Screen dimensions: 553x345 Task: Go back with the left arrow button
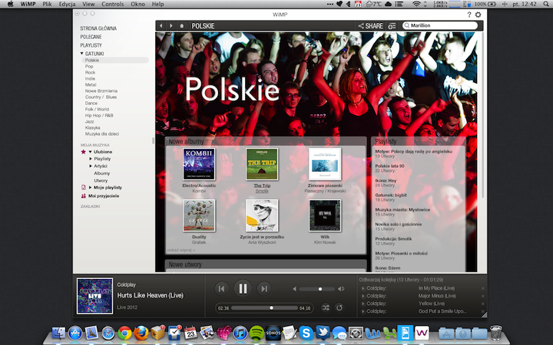(161, 26)
